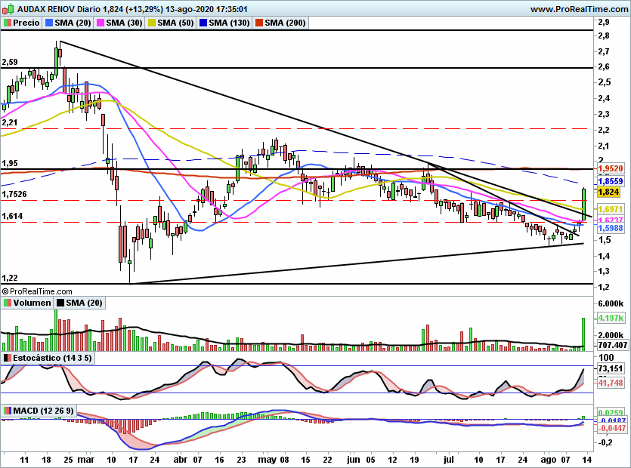
Task: Click the black SMA (20) volume legend swatch
Action: click(60, 303)
